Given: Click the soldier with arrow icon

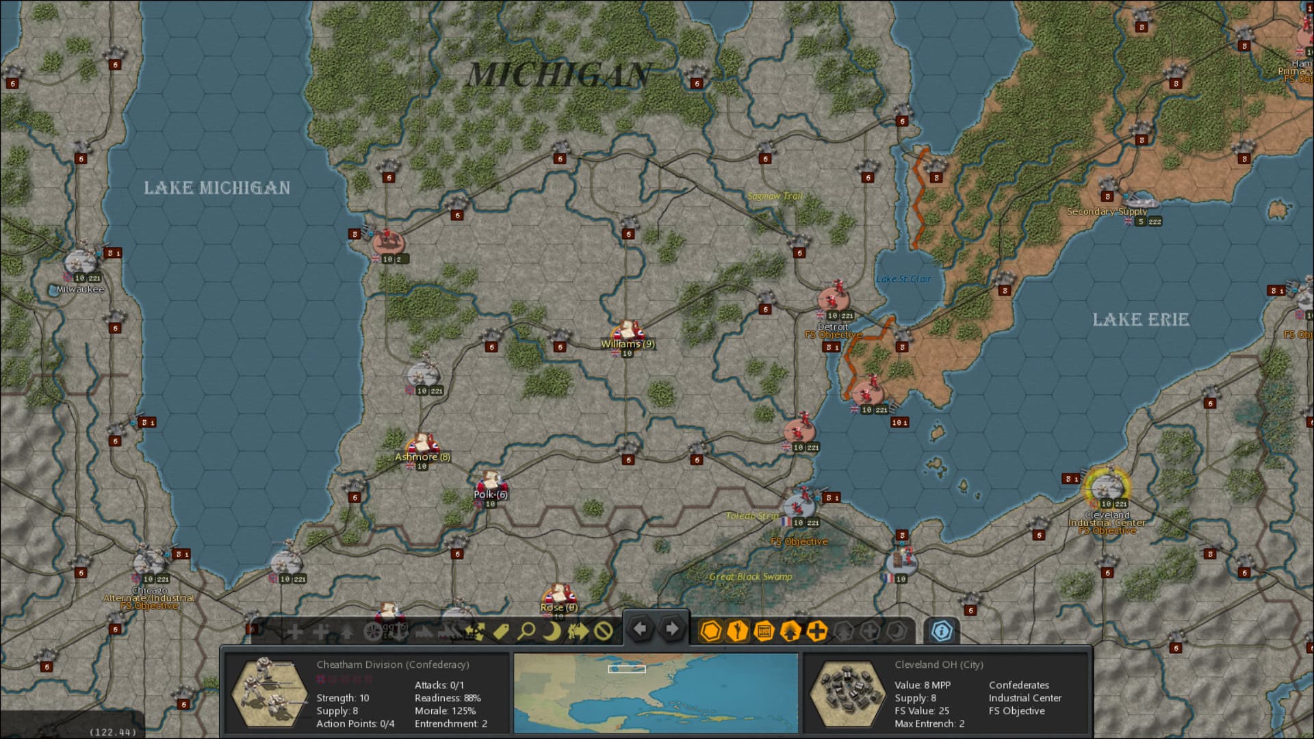Looking at the screenshot, I should 578,630.
